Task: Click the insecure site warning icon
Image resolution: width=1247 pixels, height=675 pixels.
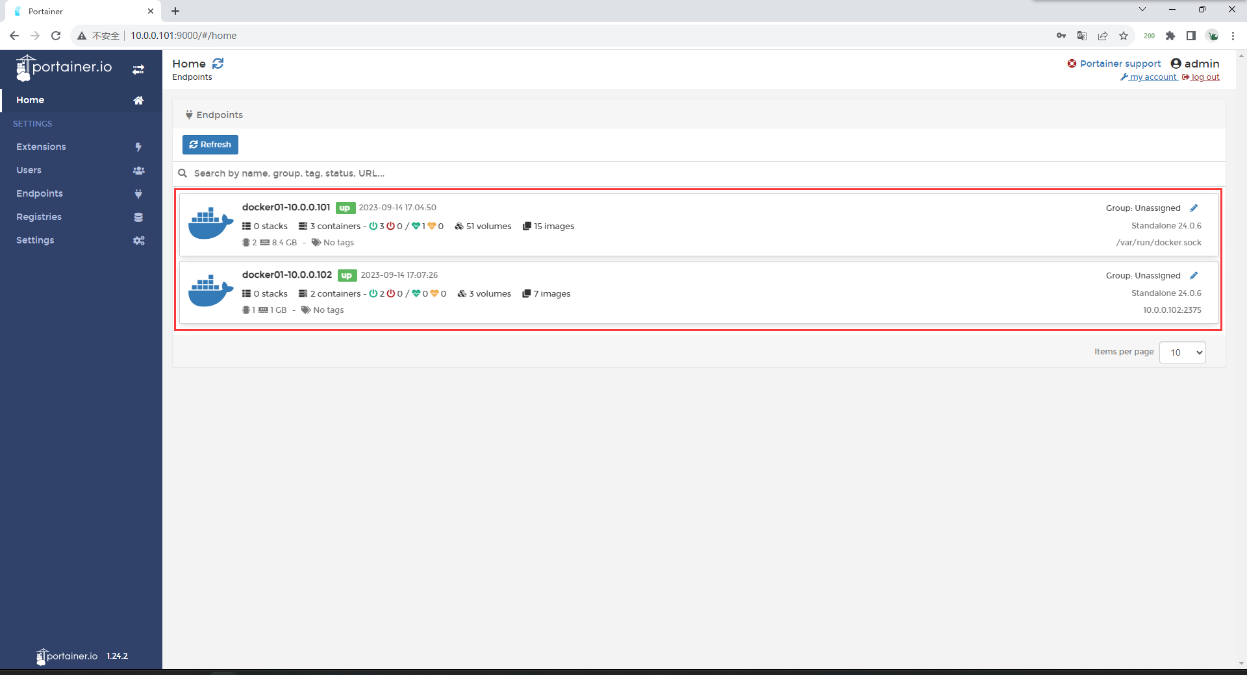Action: 82,36
